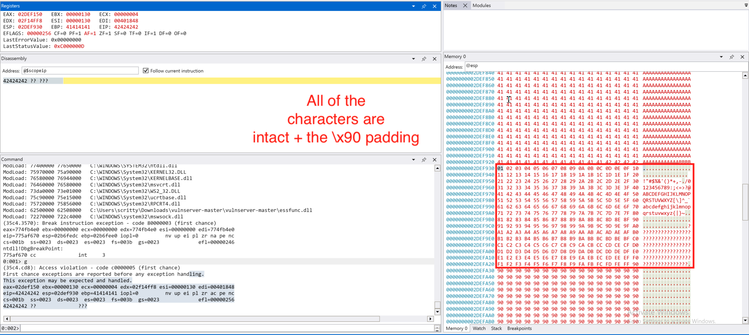Close the Notes tab

[465, 5]
